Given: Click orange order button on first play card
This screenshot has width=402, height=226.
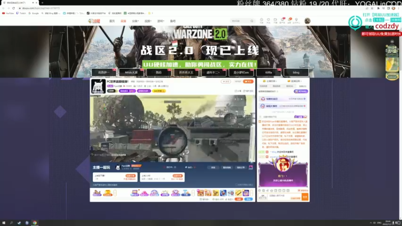Looking at the screenshot, I should tap(131, 176).
